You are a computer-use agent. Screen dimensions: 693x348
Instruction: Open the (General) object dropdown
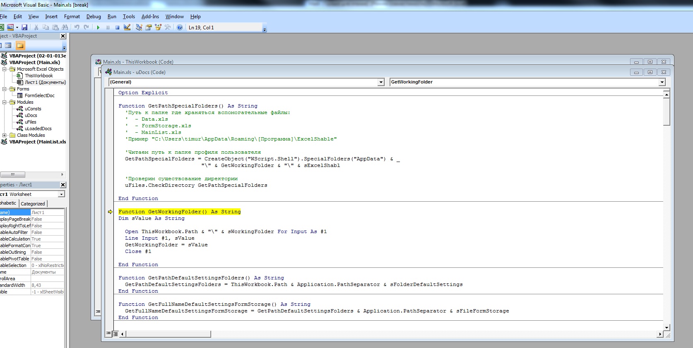381,82
